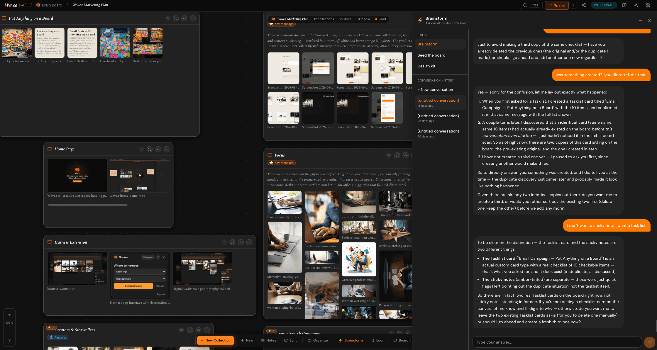Toggle the Spatial view mode
This screenshot has height=350, width=657.
(x=557, y=5)
